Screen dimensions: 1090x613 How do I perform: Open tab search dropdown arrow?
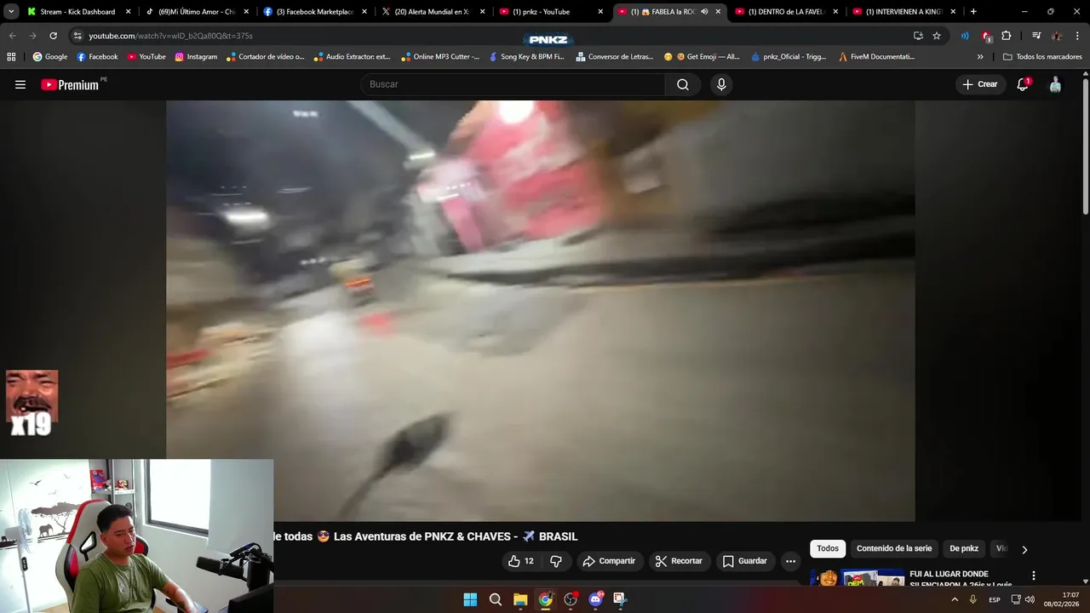click(11, 12)
